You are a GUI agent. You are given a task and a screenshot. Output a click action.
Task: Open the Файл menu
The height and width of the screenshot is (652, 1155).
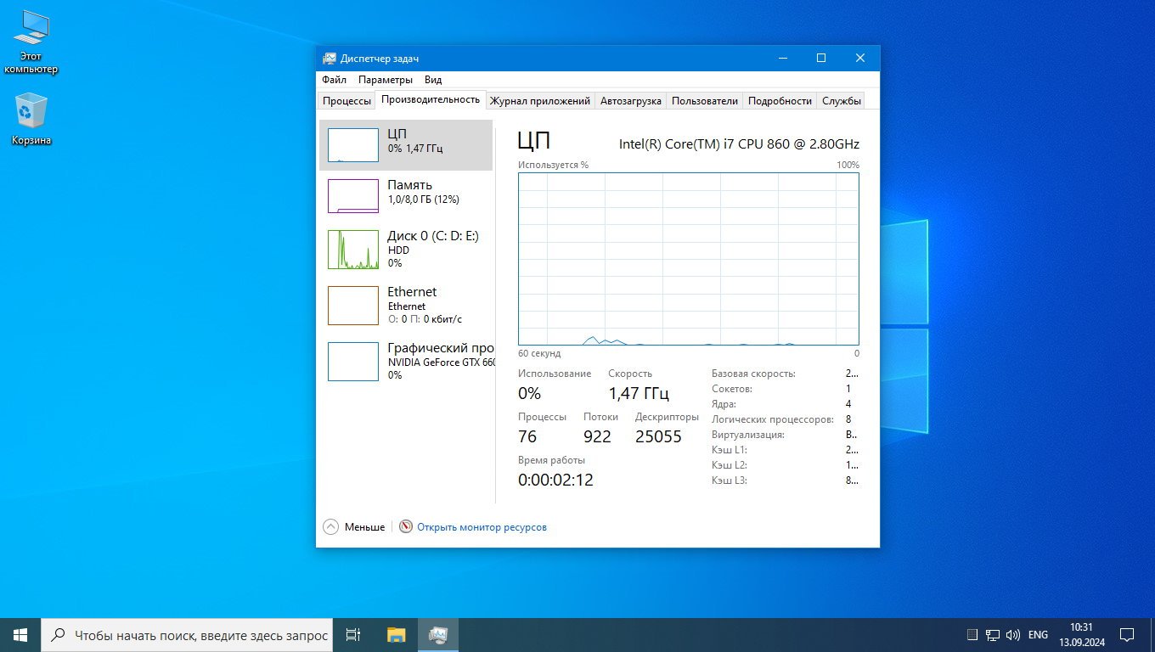click(334, 80)
